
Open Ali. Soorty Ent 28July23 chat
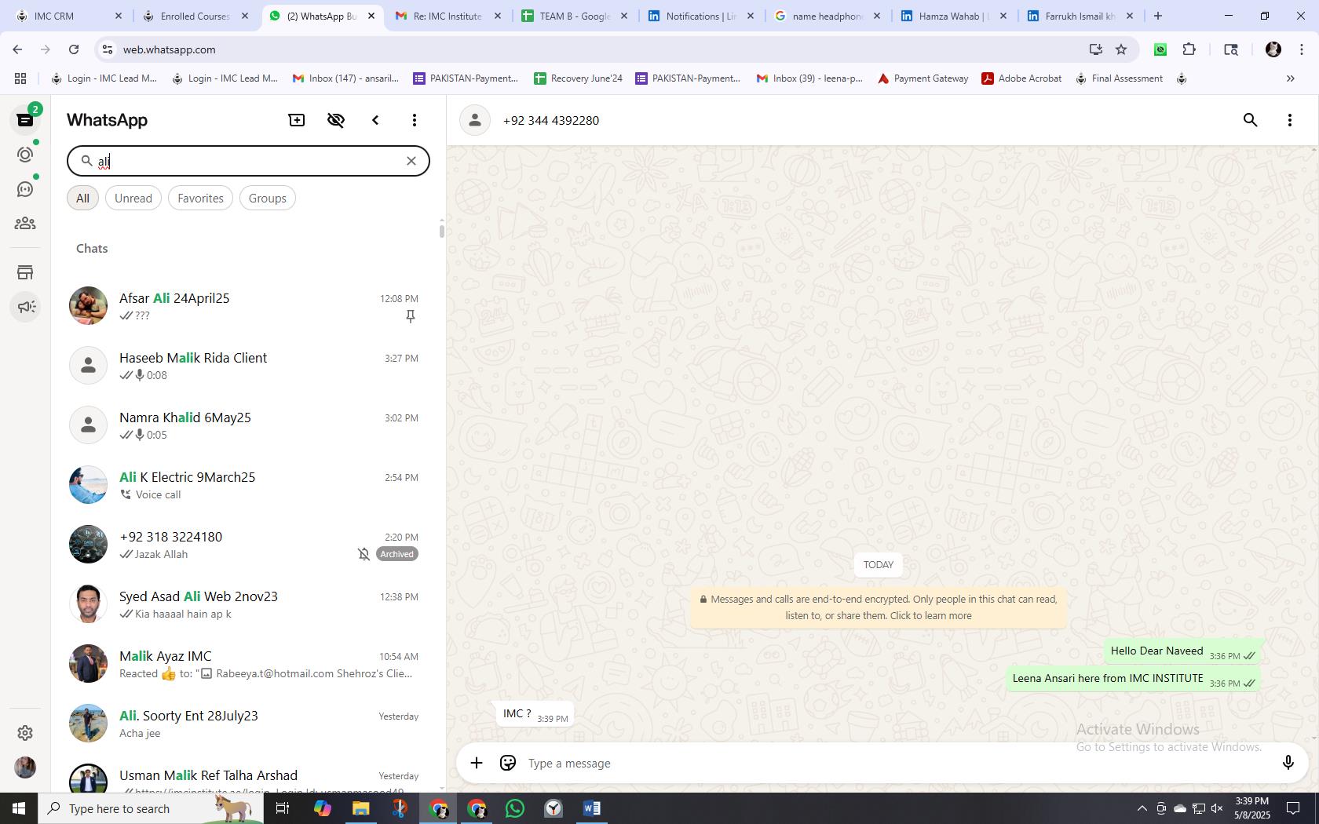click(247, 724)
